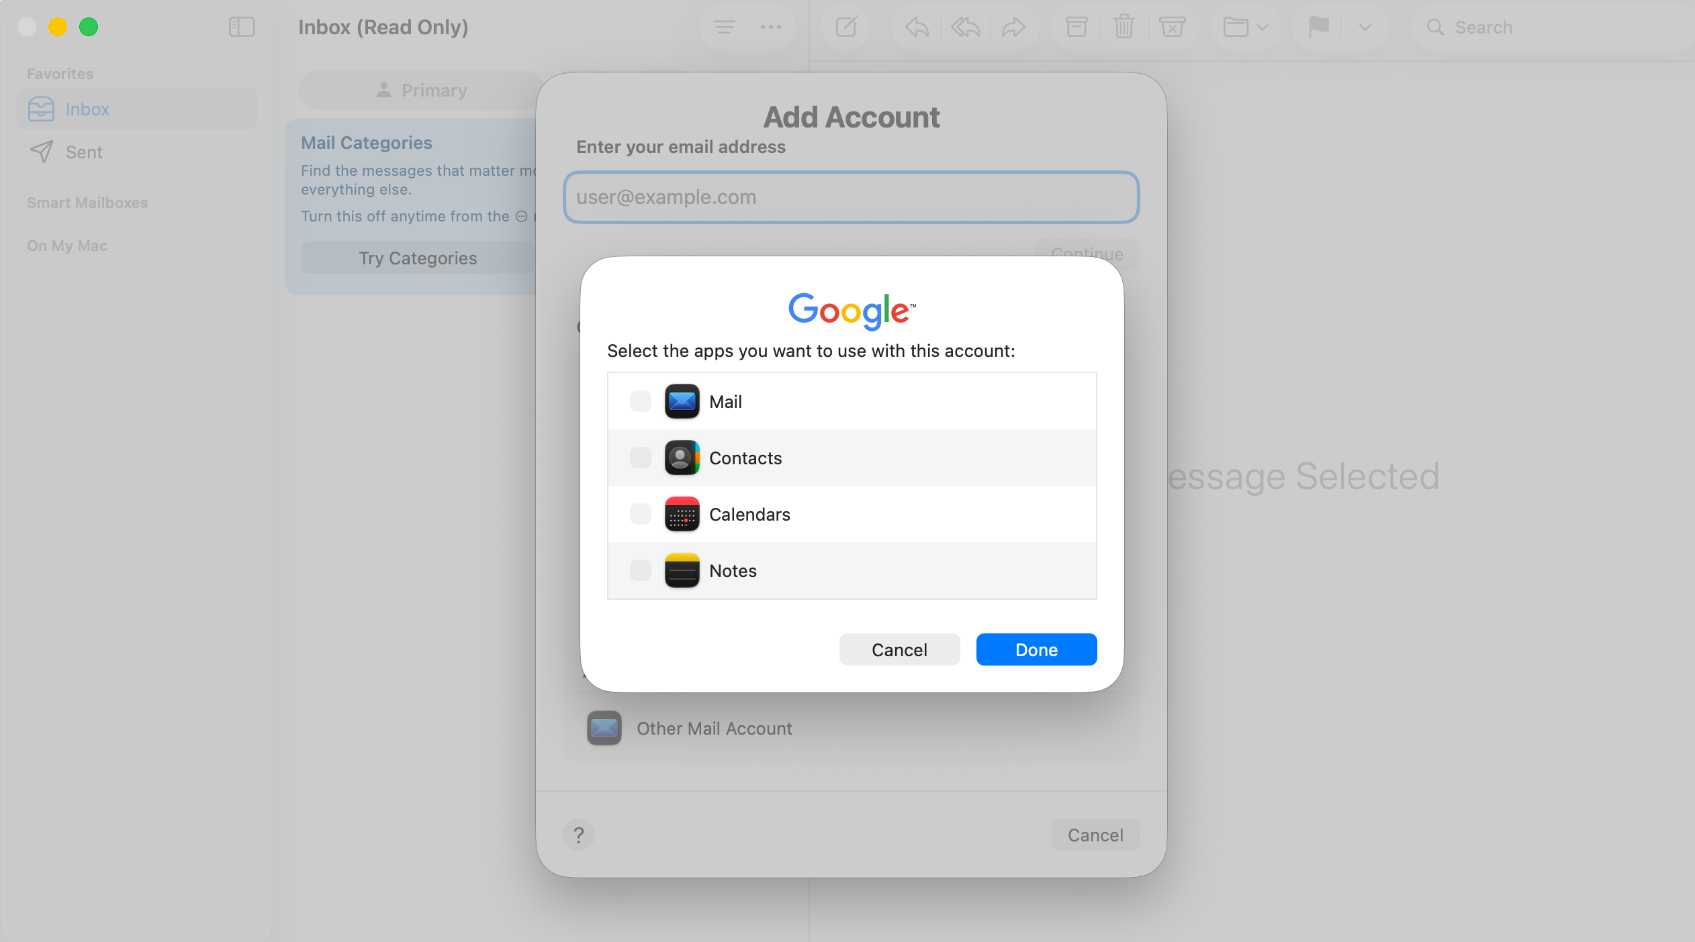1695x942 pixels.
Task: Click the Move to Junk icon
Action: [x=1172, y=27]
